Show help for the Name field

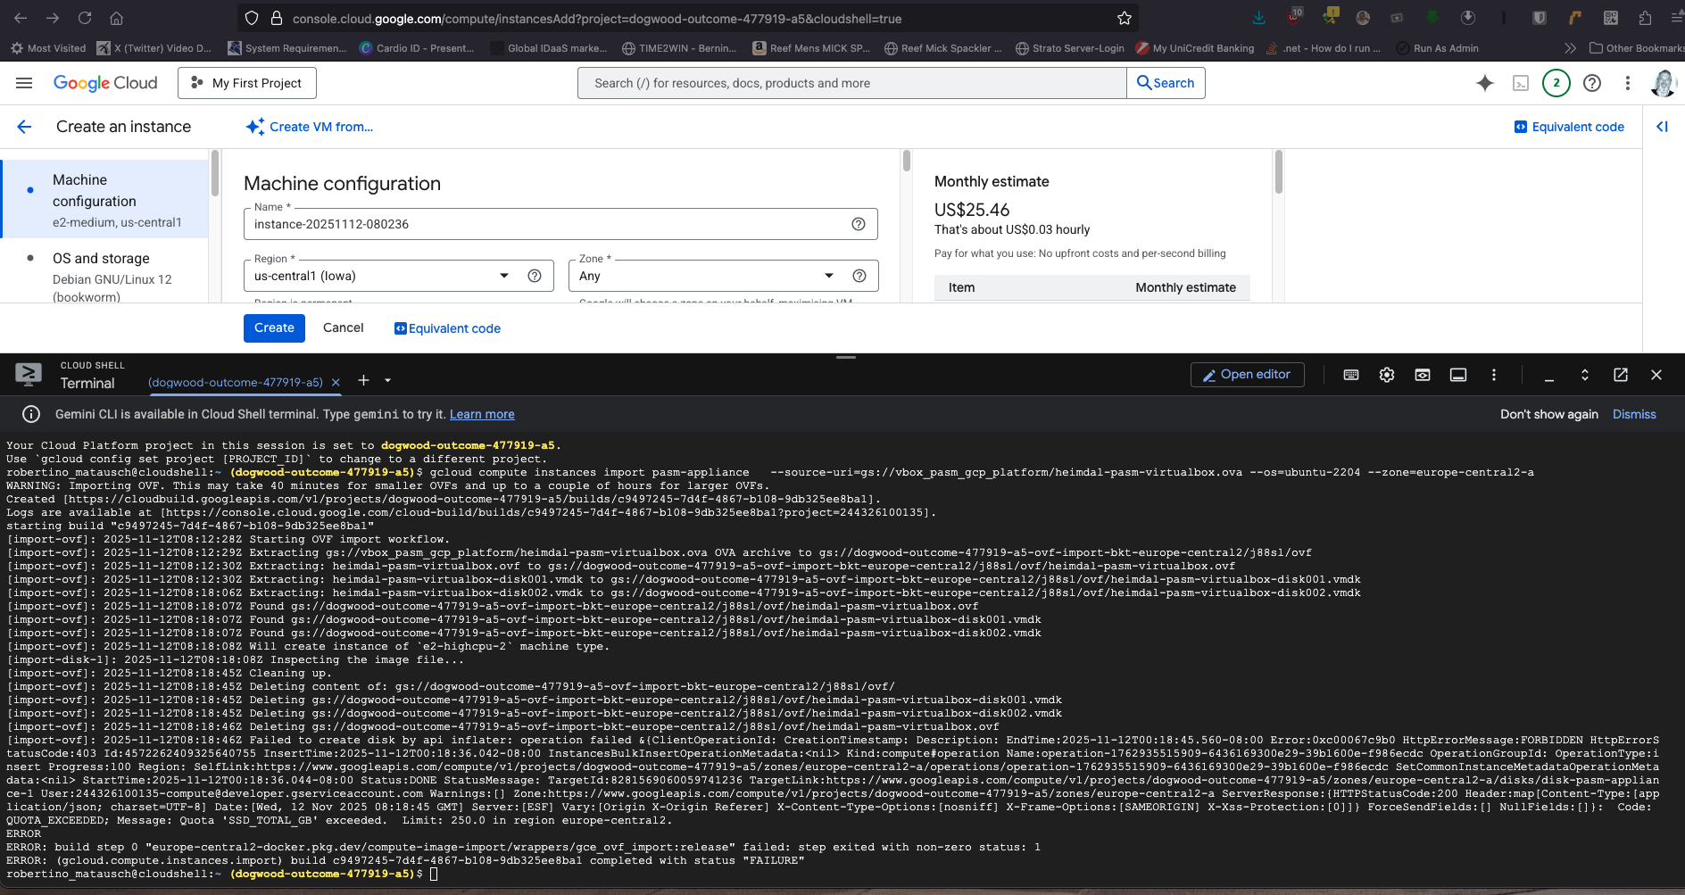859,224
